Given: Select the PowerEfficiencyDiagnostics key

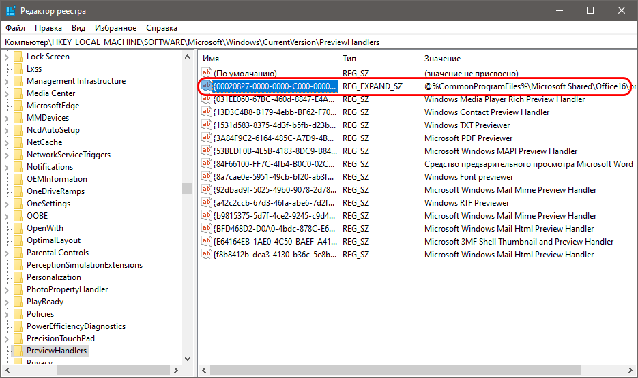Looking at the screenshot, I should pos(76,326).
